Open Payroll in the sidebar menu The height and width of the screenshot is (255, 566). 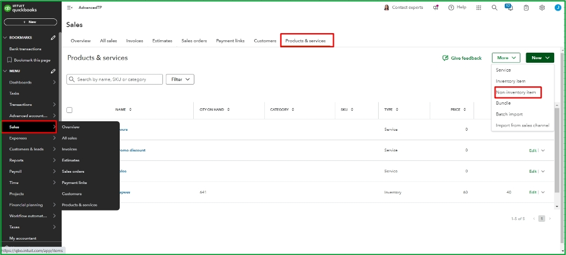point(15,172)
